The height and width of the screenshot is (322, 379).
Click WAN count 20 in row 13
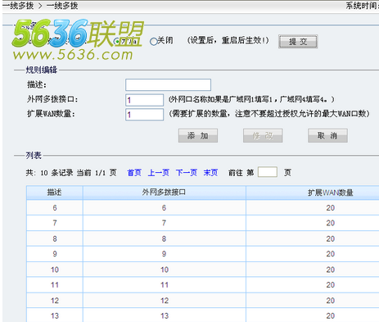(x=331, y=315)
